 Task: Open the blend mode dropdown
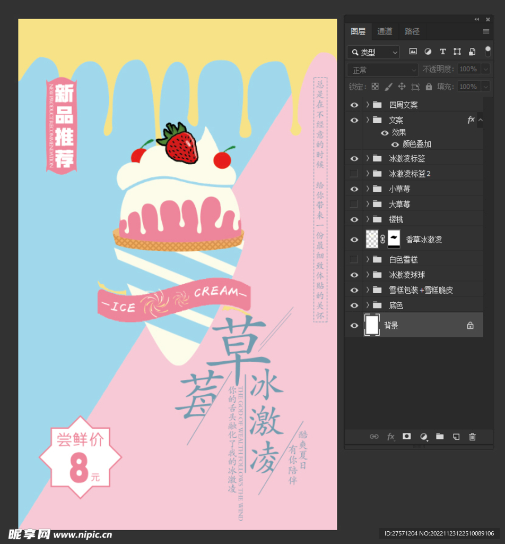pos(382,70)
